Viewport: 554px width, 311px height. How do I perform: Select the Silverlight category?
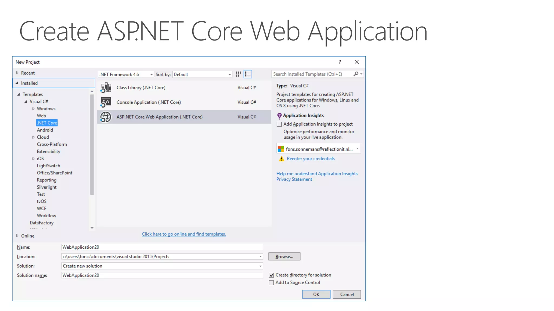[47, 187]
